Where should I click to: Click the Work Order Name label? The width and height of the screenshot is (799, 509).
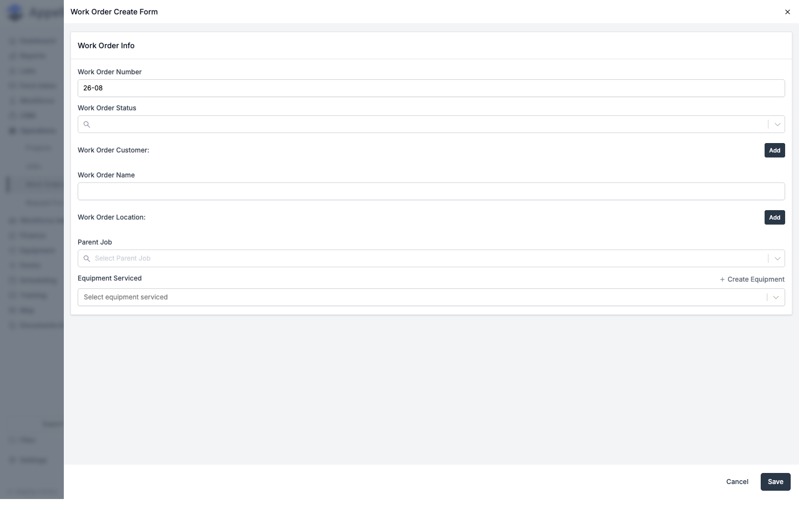(106, 175)
